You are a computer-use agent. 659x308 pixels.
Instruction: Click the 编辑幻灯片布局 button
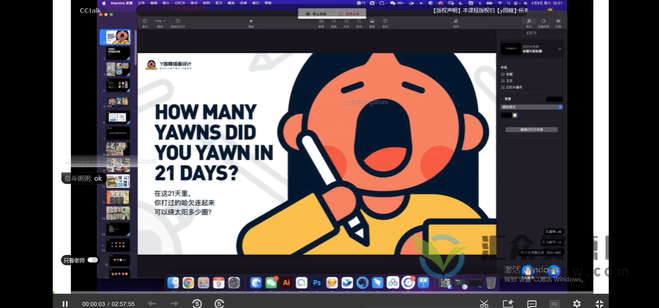[x=531, y=129]
